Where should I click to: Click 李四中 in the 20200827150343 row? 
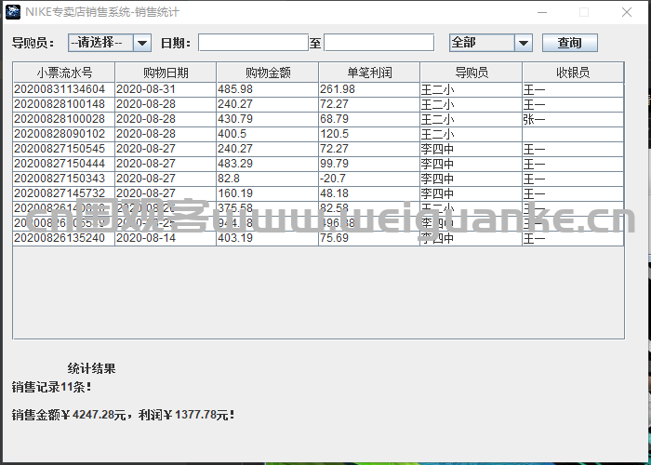point(472,179)
